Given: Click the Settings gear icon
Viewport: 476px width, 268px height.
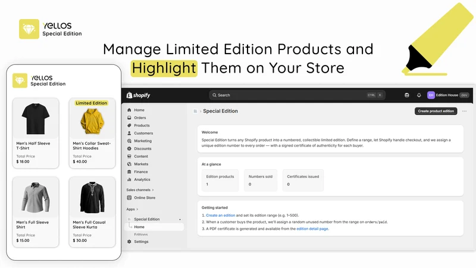Looking at the screenshot, I should click(x=129, y=242).
